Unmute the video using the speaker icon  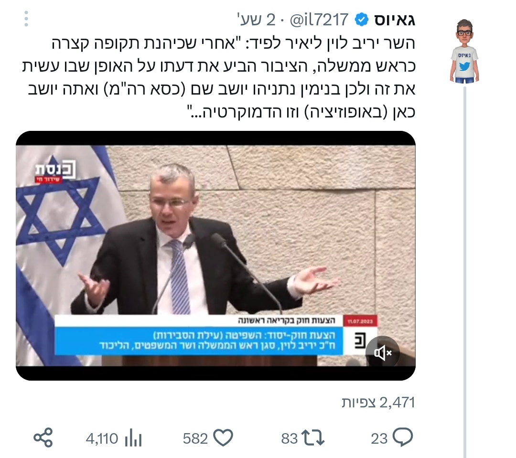click(x=382, y=353)
